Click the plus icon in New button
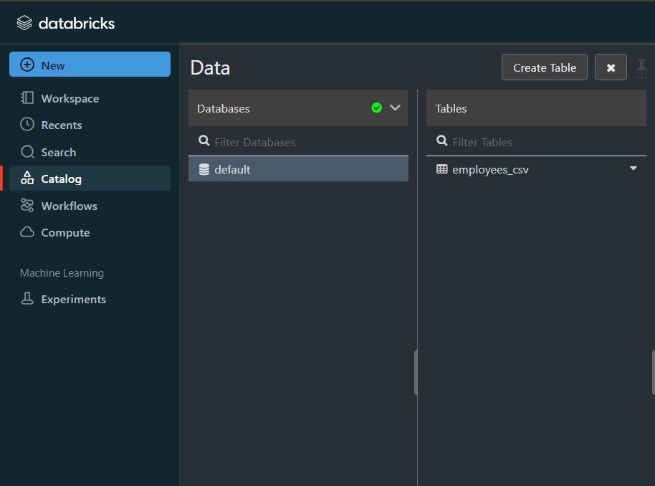The image size is (655, 486). 27,65
